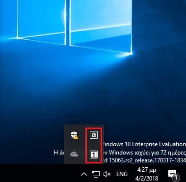Click the notification count badge showing 1
This screenshot has width=186, height=182.
pyautogui.click(x=176, y=178)
